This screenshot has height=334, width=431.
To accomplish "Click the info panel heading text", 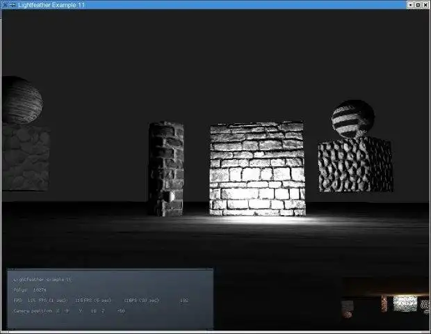I will pos(41,279).
